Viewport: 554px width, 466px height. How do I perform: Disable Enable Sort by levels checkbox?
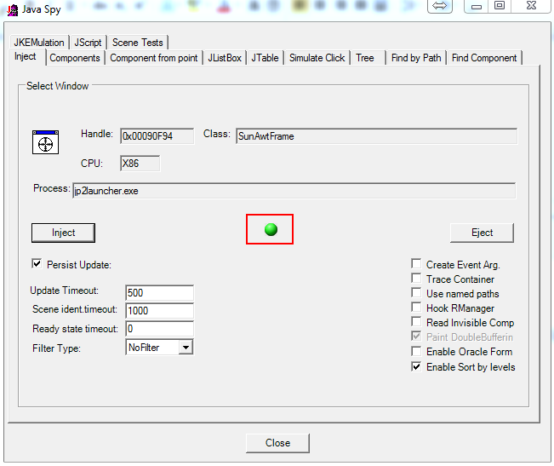coord(416,367)
